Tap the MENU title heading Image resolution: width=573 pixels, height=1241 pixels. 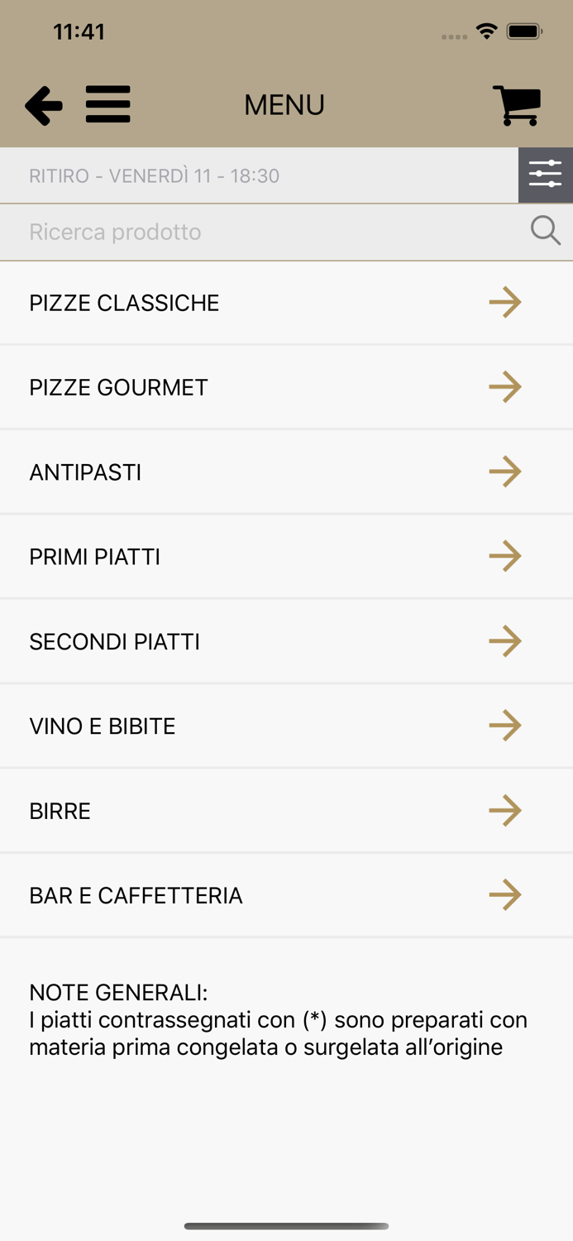284,104
